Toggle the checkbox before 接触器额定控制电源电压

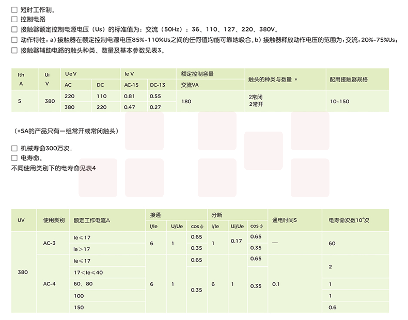click(x=14, y=30)
